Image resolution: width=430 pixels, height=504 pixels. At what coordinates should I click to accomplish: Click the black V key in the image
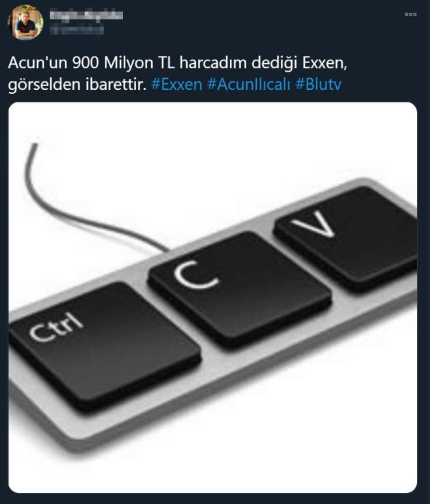click(x=347, y=238)
